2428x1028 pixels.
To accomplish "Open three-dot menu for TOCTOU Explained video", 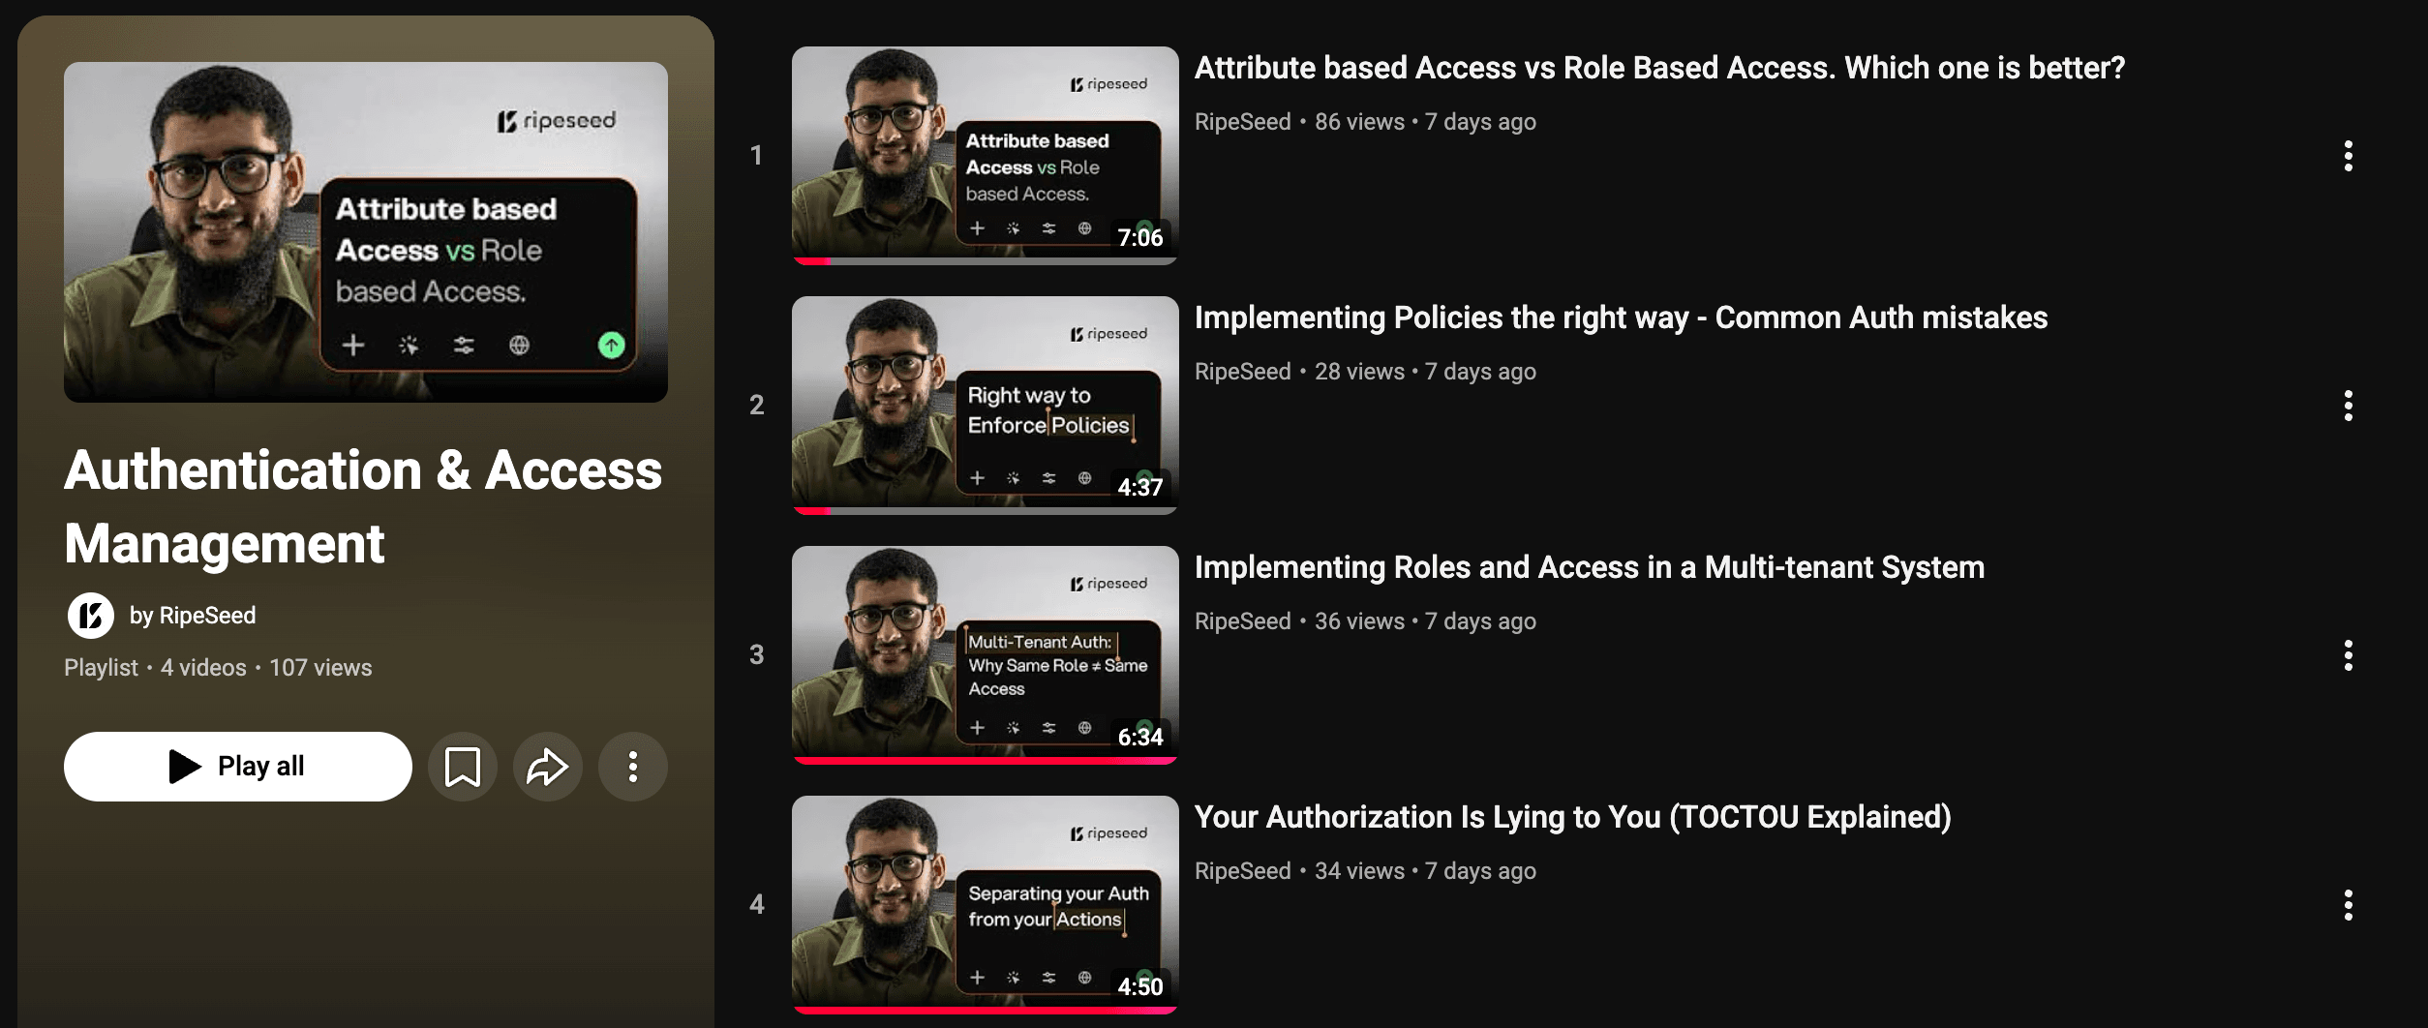I will point(2348,905).
